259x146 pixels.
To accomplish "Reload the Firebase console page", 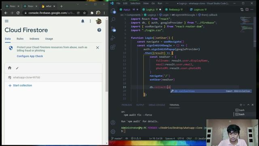I will (18, 13).
